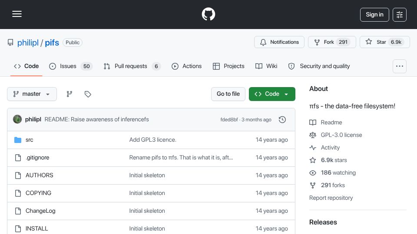
Task: Open the Wiki tab
Action: (266, 66)
